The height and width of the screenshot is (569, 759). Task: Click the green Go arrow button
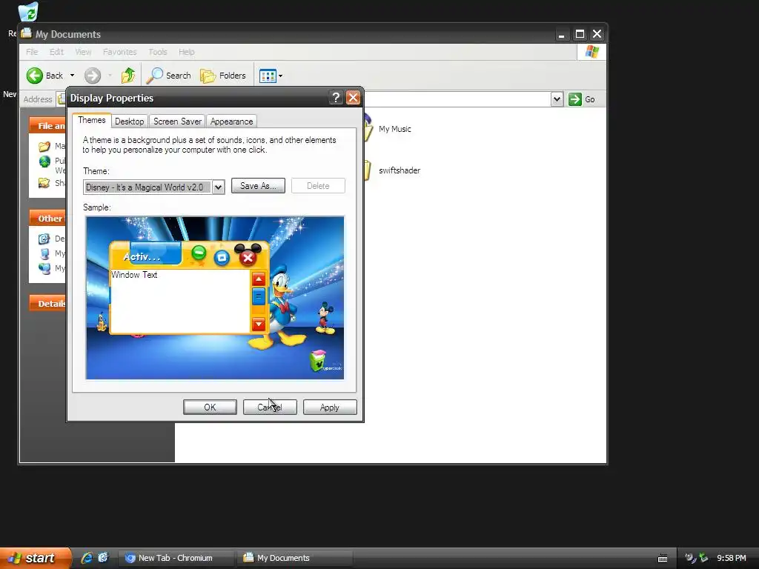[x=575, y=99]
